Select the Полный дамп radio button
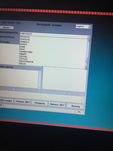 click(x=43, y=91)
